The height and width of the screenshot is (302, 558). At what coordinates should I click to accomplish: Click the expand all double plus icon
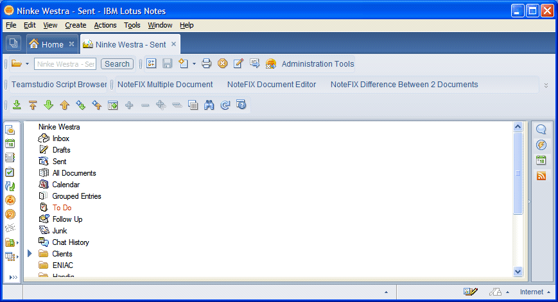pyautogui.click(x=161, y=105)
